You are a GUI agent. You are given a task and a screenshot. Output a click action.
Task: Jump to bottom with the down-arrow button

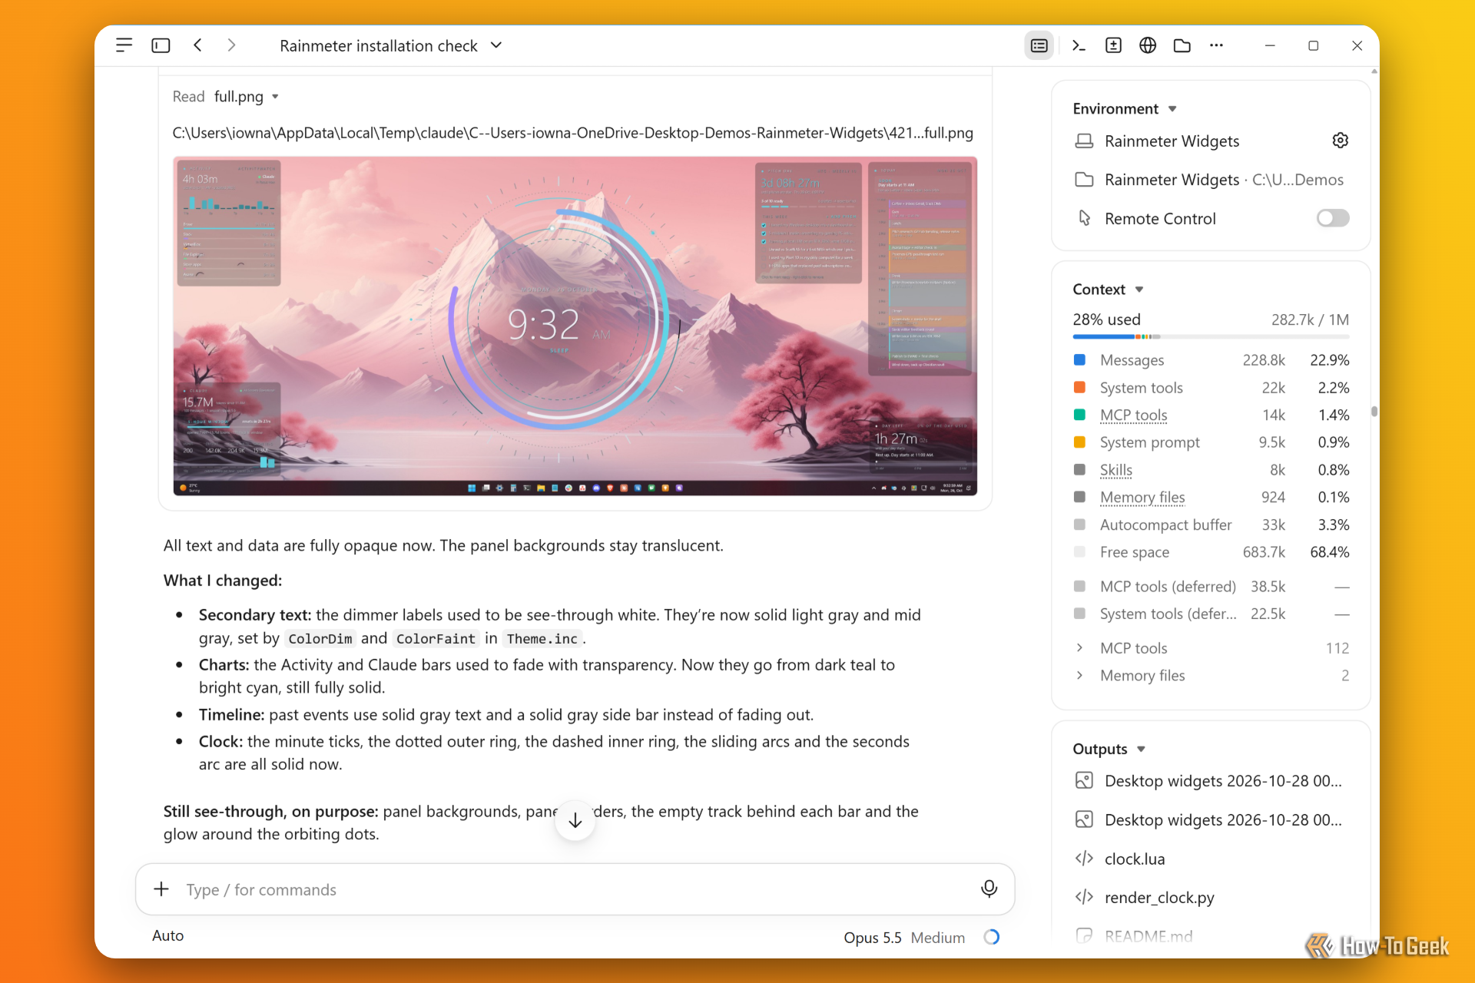click(575, 820)
